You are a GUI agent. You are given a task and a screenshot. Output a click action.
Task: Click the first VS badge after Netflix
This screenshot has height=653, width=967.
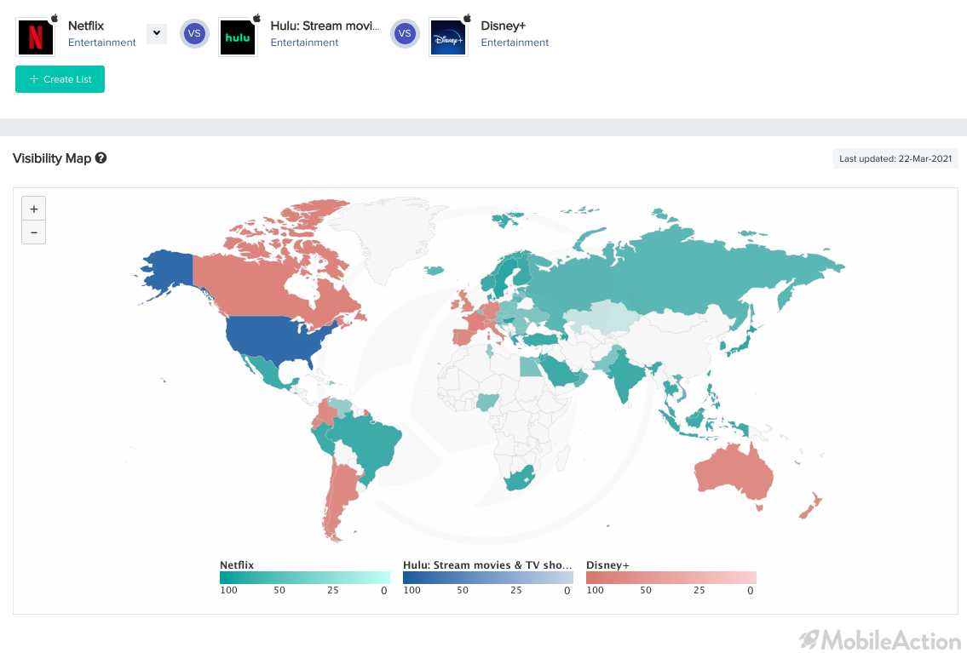tap(194, 33)
